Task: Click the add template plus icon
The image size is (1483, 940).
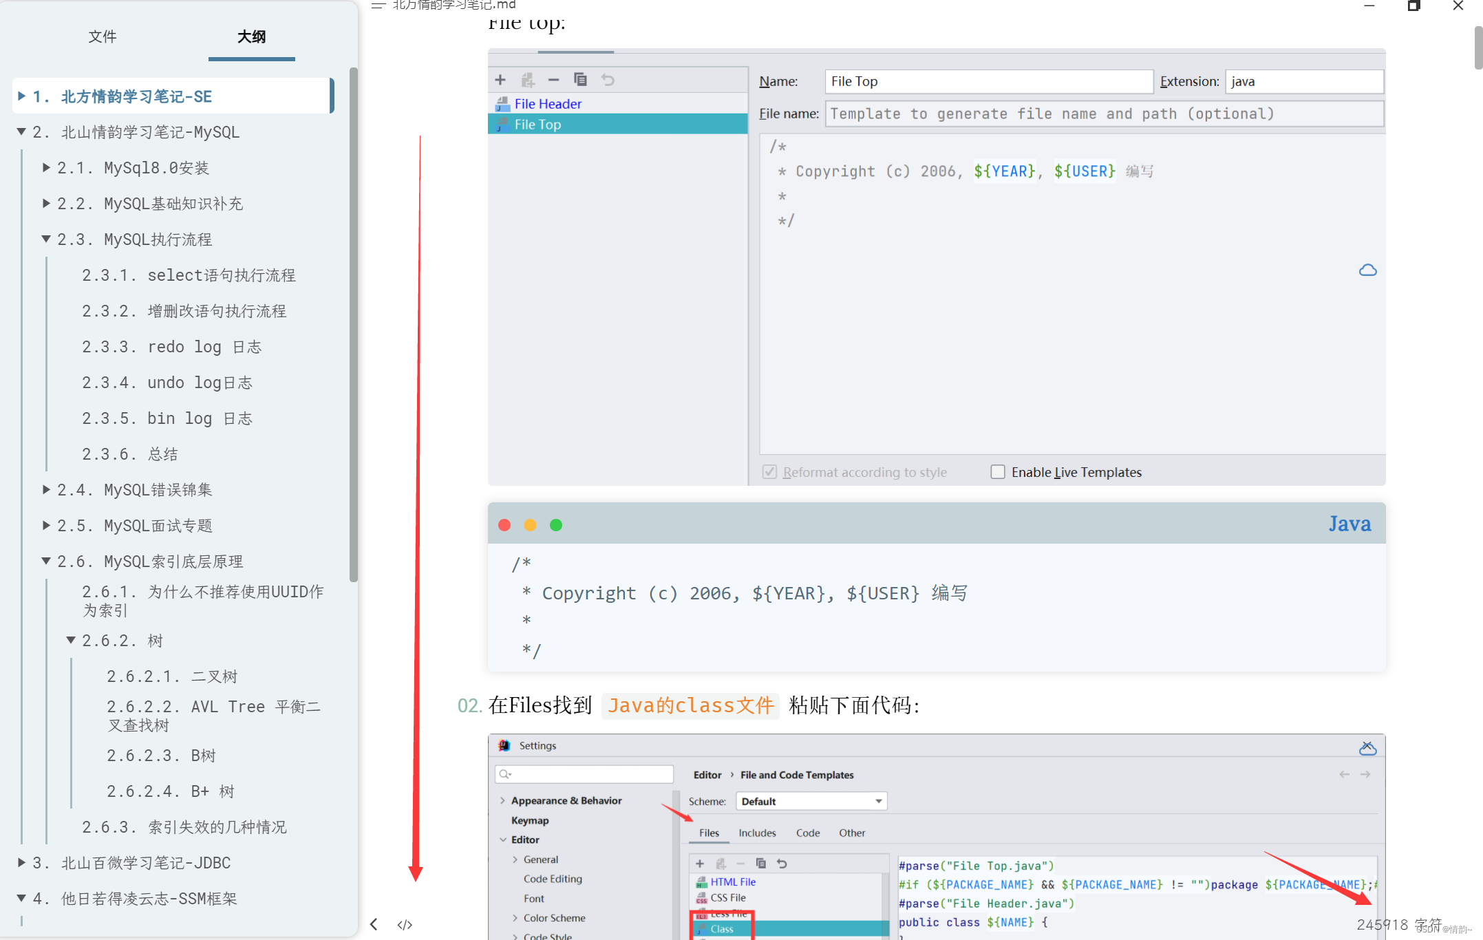Action: 500,80
